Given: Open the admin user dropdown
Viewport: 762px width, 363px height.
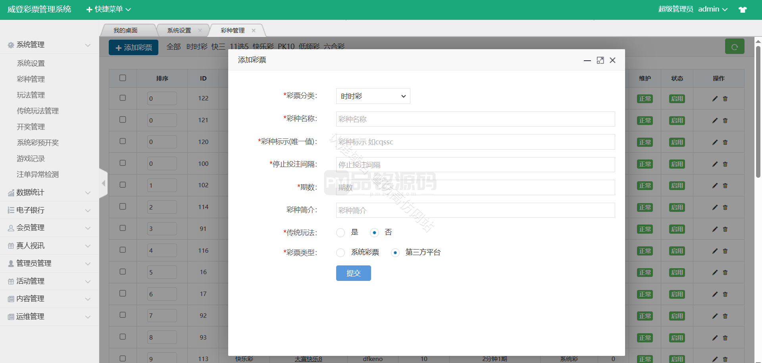Looking at the screenshot, I should (x=712, y=9).
